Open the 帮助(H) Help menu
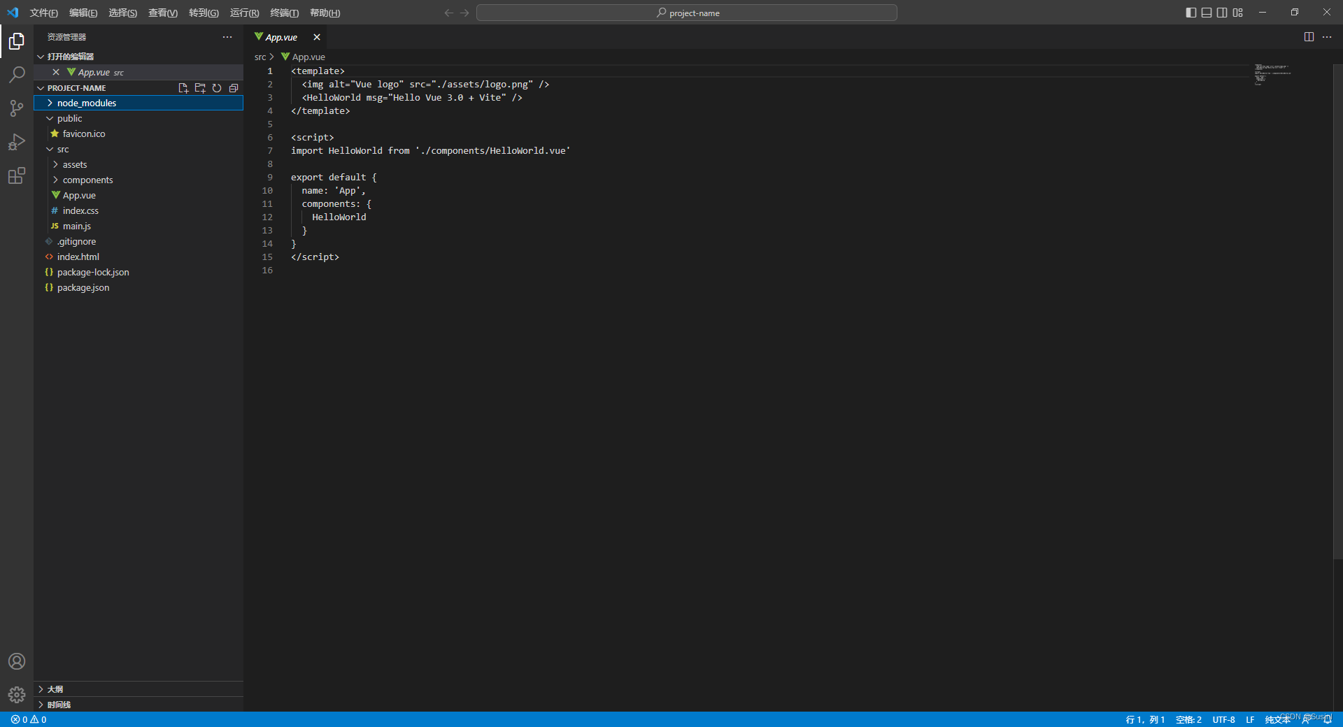The height and width of the screenshot is (727, 1343). 325,13
